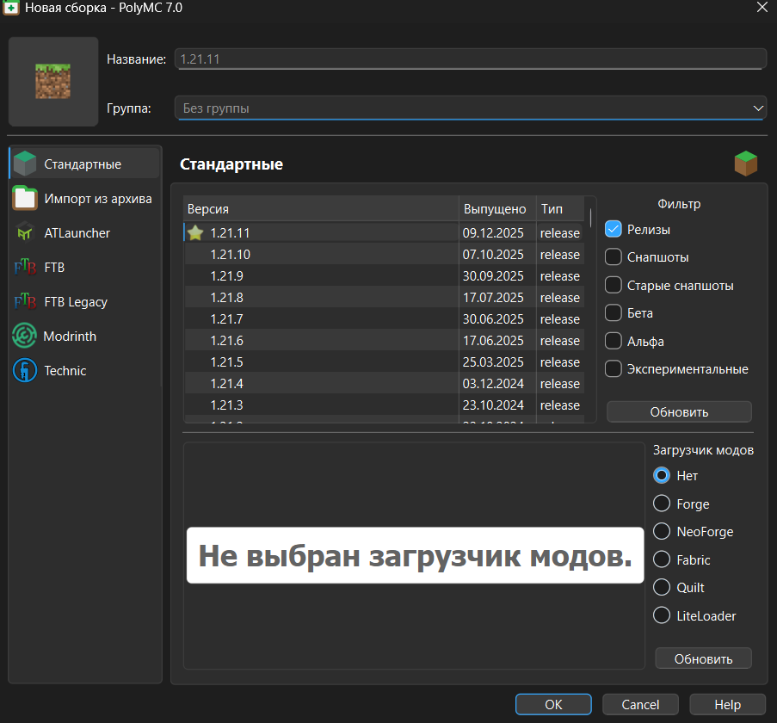Expand the Группа dropdown arrow
The height and width of the screenshot is (723, 777).
pyautogui.click(x=757, y=108)
